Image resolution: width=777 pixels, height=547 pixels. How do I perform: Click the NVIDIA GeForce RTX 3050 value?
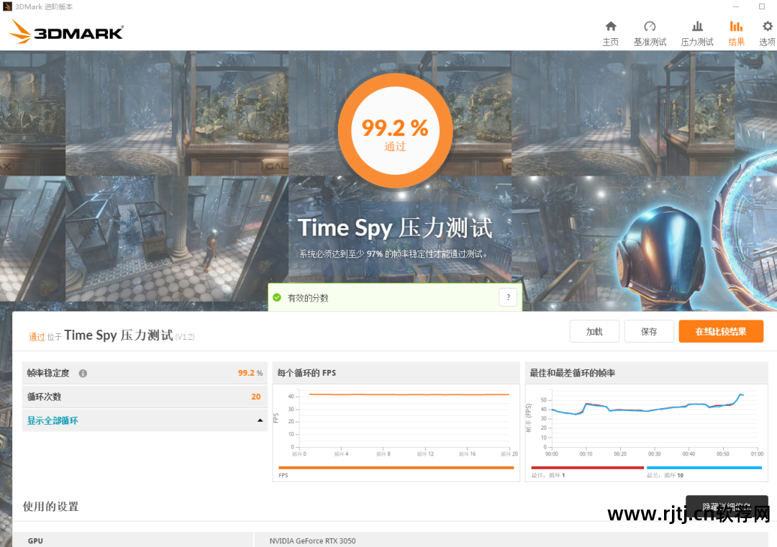click(313, 541)
